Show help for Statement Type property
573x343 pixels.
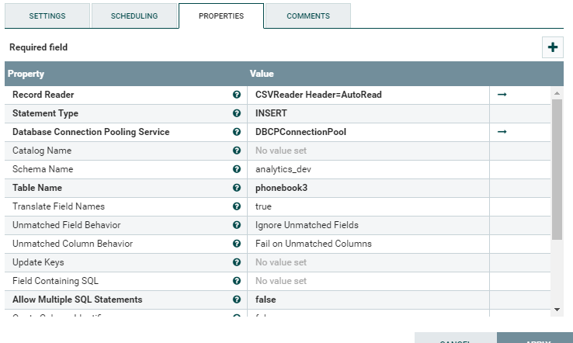click(237, 113)
